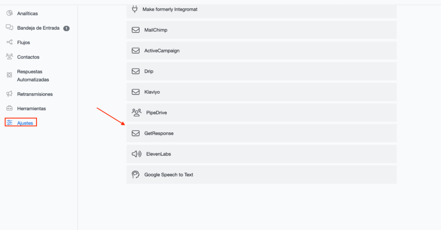This screenshot has width=441, height=230.
Task: Click the ElevenLabs speaker icon
Action: point(137,154)
